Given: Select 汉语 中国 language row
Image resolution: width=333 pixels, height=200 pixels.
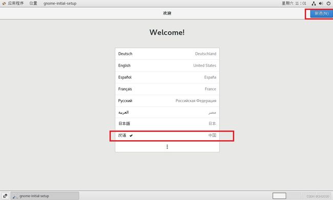Looking at the screenshot, I should coord(167,136).
